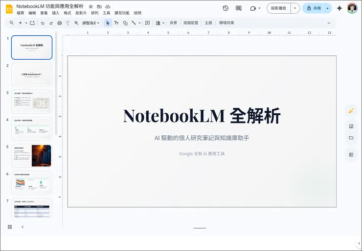Screen dimensions: 362x251
Task: Open the comments history icon
Action: (x=239, y=8)
